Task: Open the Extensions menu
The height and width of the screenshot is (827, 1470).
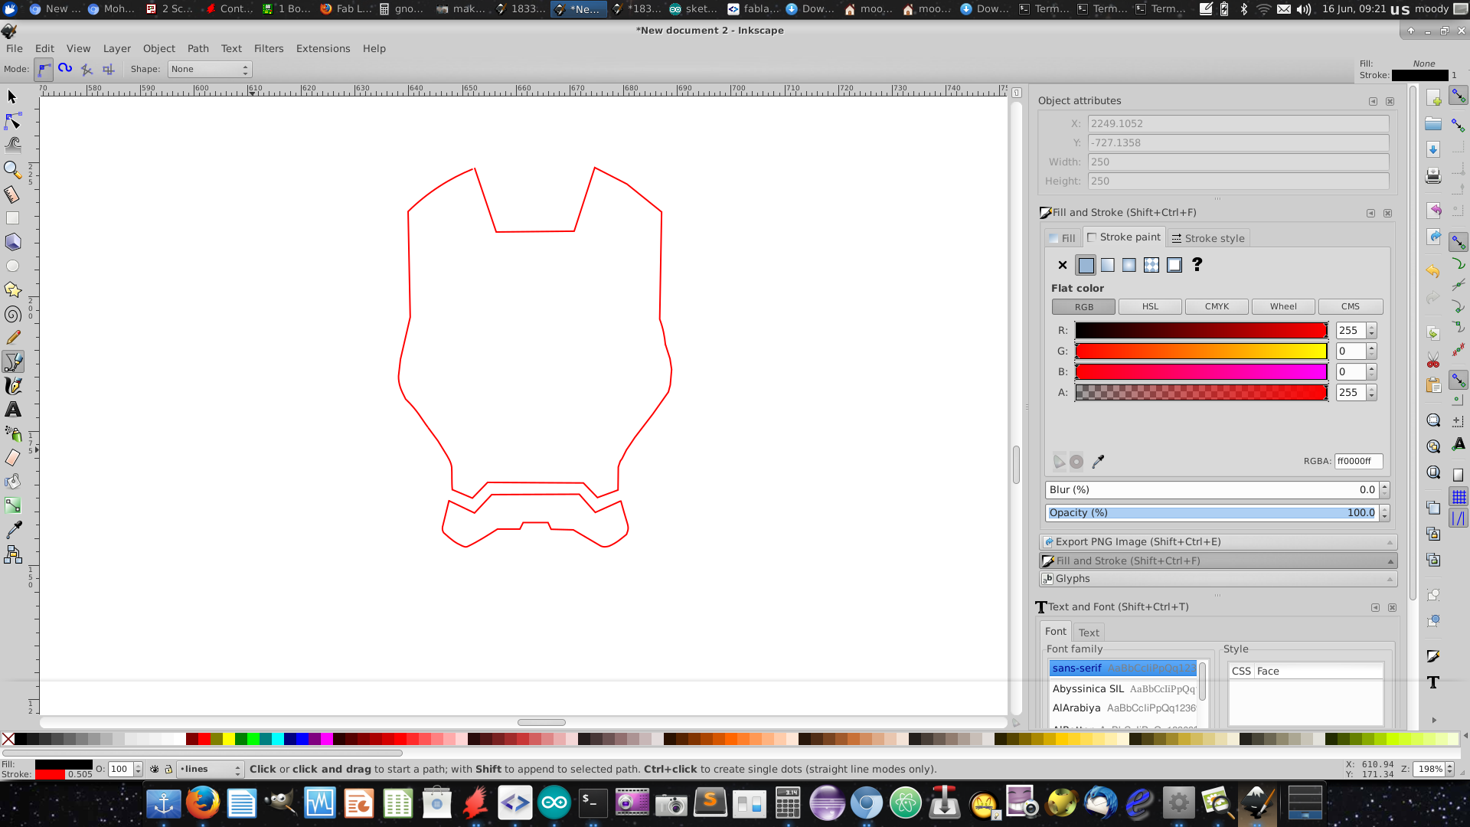Action: (323, 48)
